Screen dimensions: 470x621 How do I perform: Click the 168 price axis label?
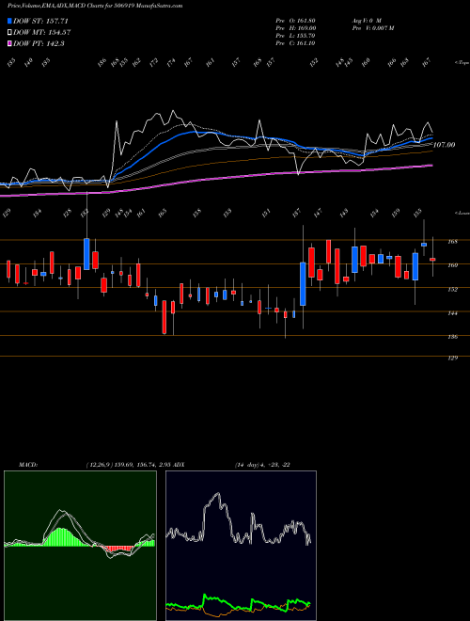[x=452, y=242]
